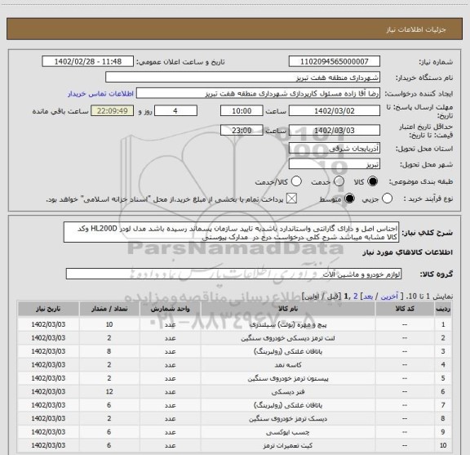Select row کیت تعمیرات ترمز
470x455 pixels.
coord(234,445)
